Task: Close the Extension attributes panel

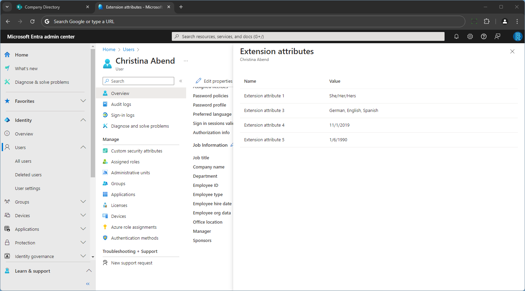Action: [512, 51]
